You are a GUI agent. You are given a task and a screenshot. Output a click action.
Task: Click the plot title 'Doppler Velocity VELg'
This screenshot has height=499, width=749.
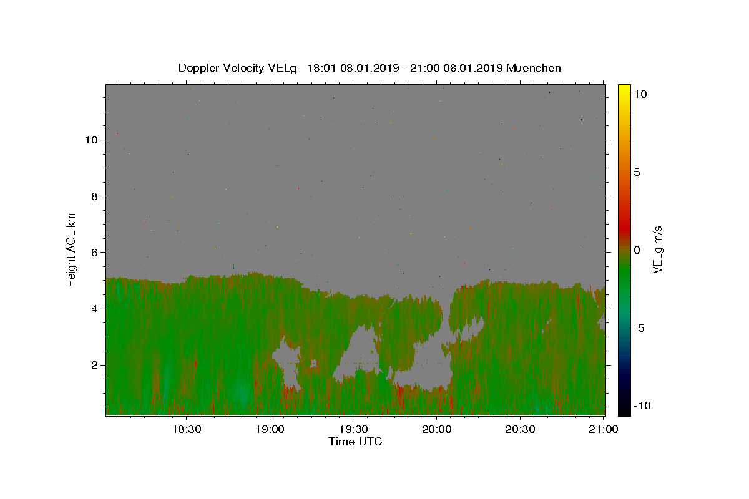239,68
